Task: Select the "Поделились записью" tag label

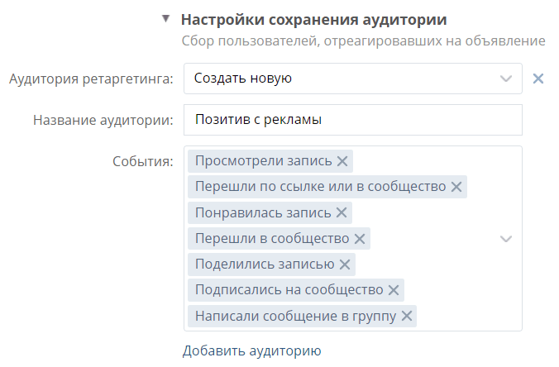Action: click(265, 265)
